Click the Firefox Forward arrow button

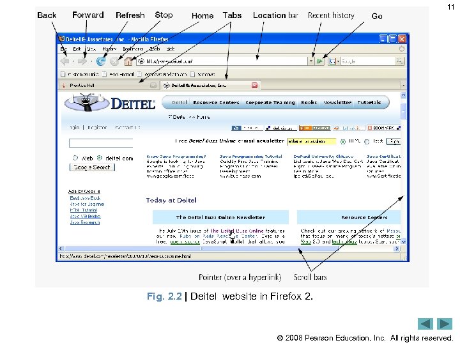82,61
